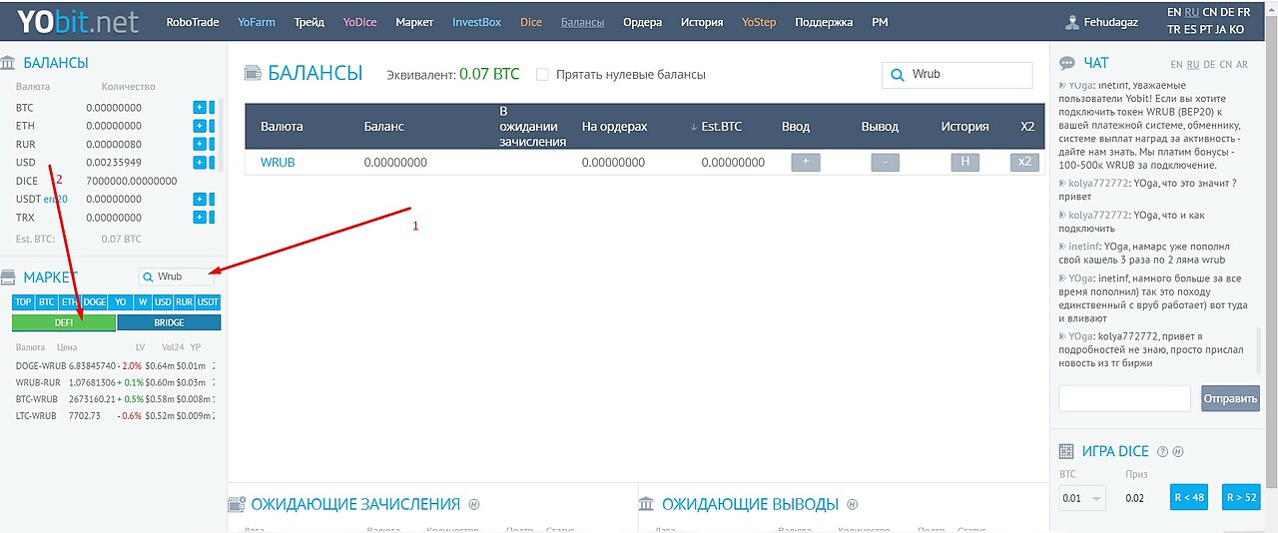Image resolution: width=1278 pixels, height=533 pixels.
Task: Click the H icon next to ОЖИДАЮЩИЕ ЗАЧИСЛЕНИЯ
Action: [x=474, y=505]
